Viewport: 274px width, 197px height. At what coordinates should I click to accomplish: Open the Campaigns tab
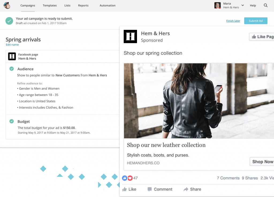pyautogui.click(x=28, y=5)
